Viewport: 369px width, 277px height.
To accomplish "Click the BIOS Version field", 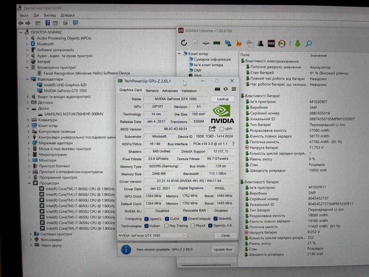I will click(x=175, y=129).
